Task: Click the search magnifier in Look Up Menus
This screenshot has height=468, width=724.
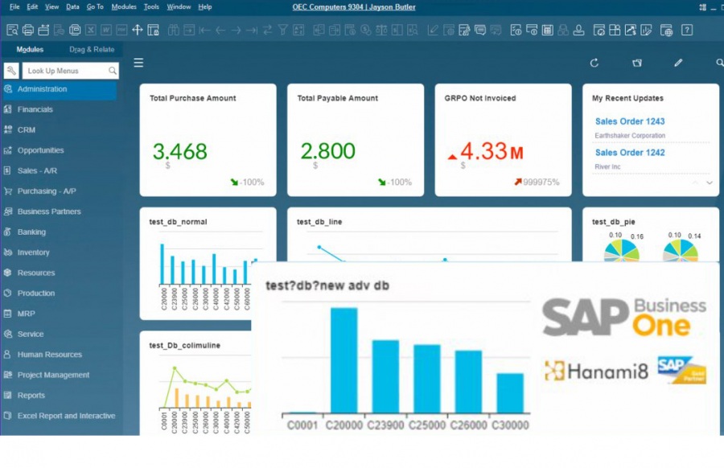Action: pos(112,71)
